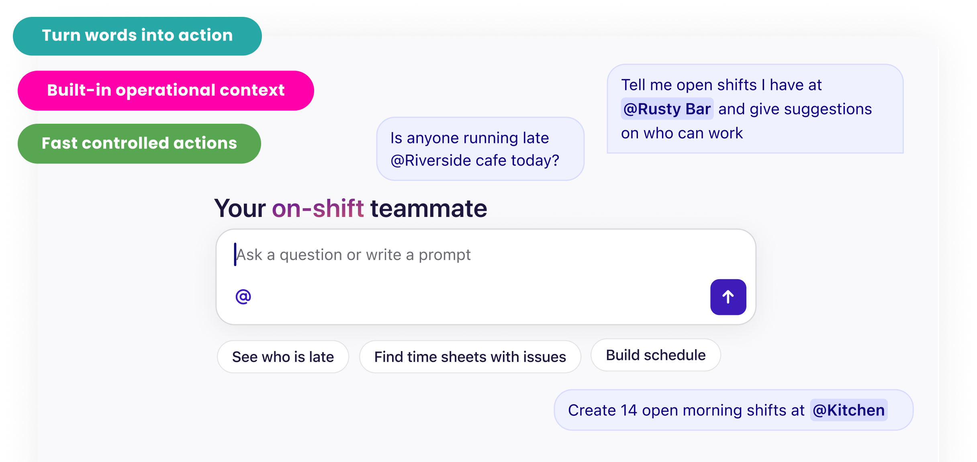Click the 'Build schedule' suggestion chip

click(x=656, y=355)
